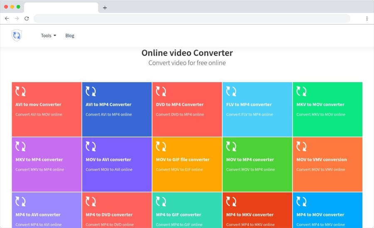Click the browser back arrow
This screenshot has height=228, width=374.
(x=7, y=19)
